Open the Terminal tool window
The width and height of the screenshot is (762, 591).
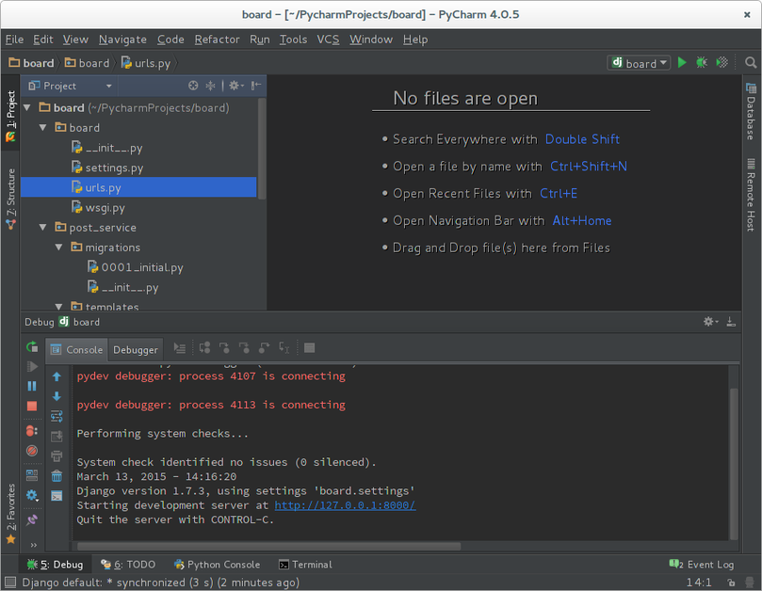(305, 565)
